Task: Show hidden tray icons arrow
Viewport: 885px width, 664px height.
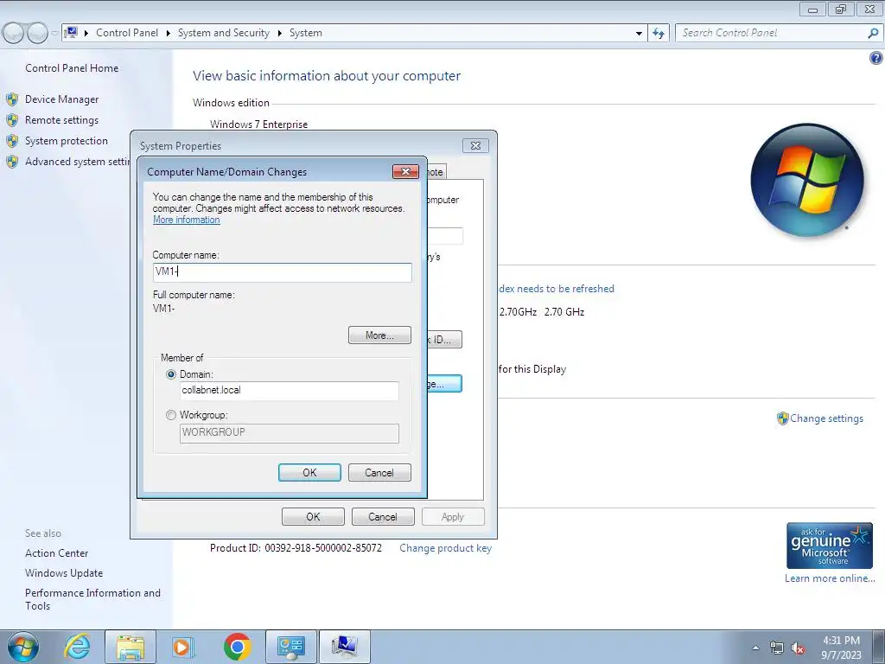Action: coord(755,648)
